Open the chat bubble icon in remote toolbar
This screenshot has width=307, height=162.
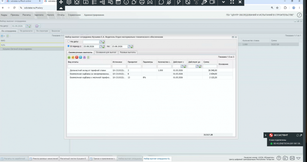click(x=161, y=2)
